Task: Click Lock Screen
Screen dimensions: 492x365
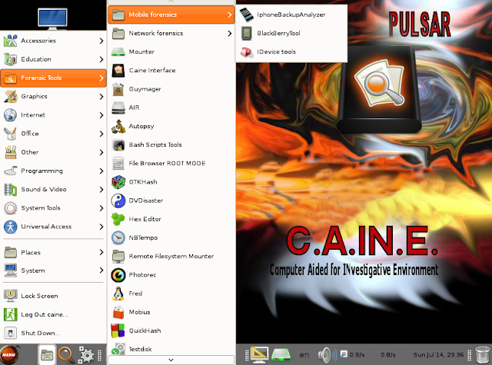Action: [x=53, y=296]
